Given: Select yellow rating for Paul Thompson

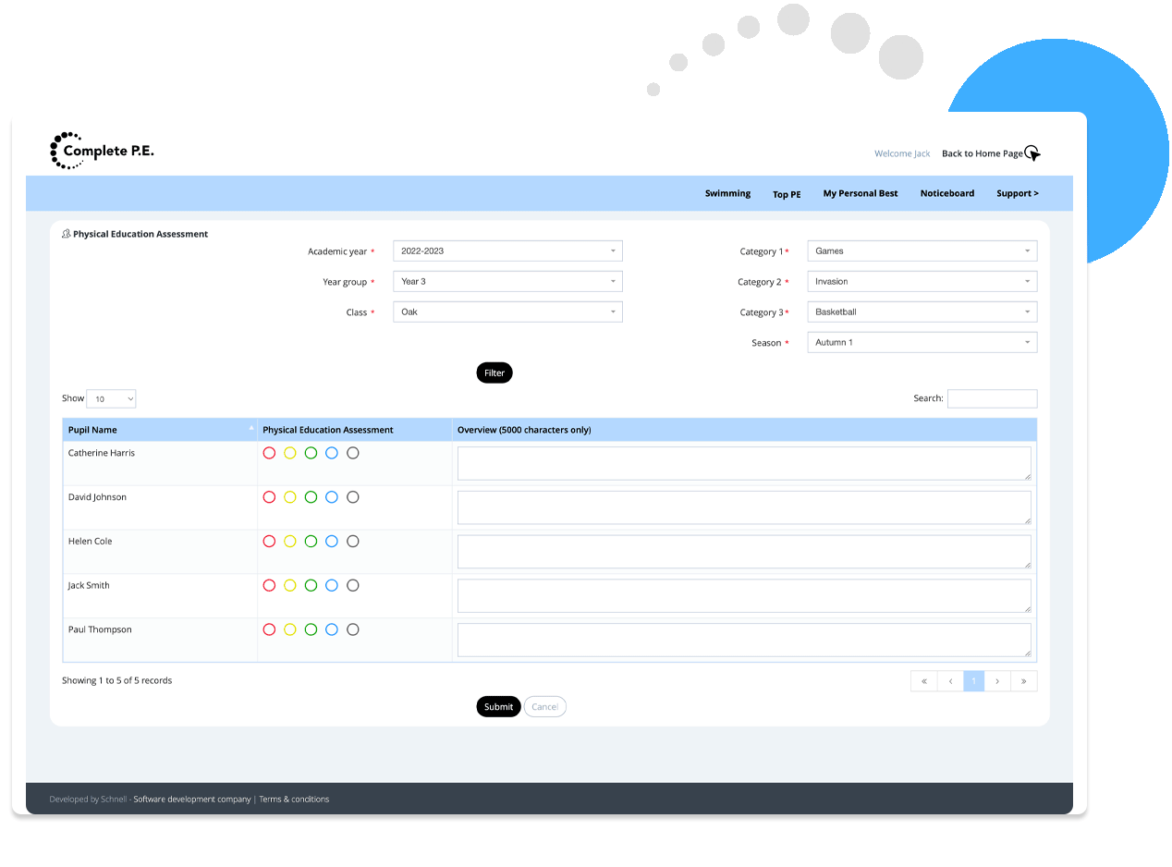Looking at the screenshot, I should click(x=290, y=629).
